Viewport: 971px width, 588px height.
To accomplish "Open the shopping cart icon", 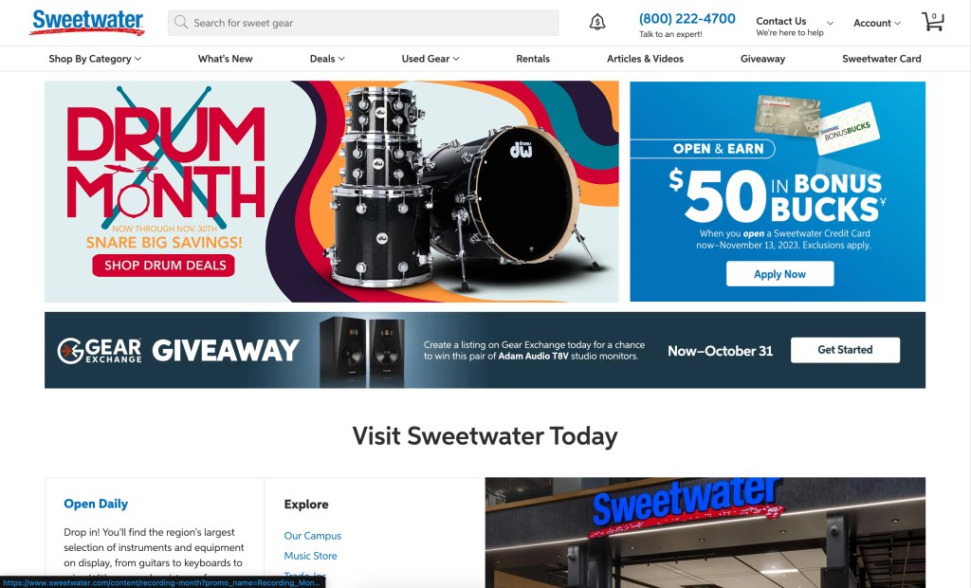I will click(933, 22).
